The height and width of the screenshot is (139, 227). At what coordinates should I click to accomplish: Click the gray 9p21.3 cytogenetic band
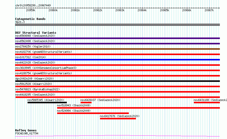tap(117, 25)
